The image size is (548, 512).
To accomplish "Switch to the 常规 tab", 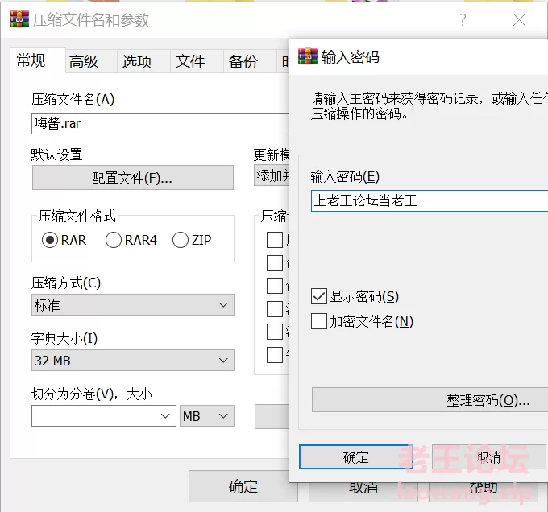I will click(x=38, y=60).
